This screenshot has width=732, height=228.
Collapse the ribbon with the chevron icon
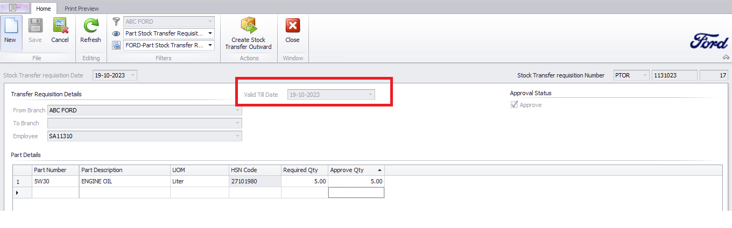coord(726,57)
